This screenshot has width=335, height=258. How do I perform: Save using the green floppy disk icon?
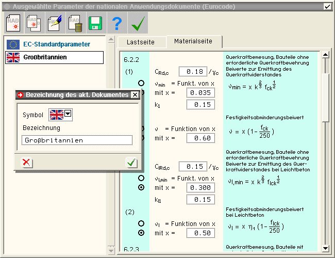[x=95, y=23]
